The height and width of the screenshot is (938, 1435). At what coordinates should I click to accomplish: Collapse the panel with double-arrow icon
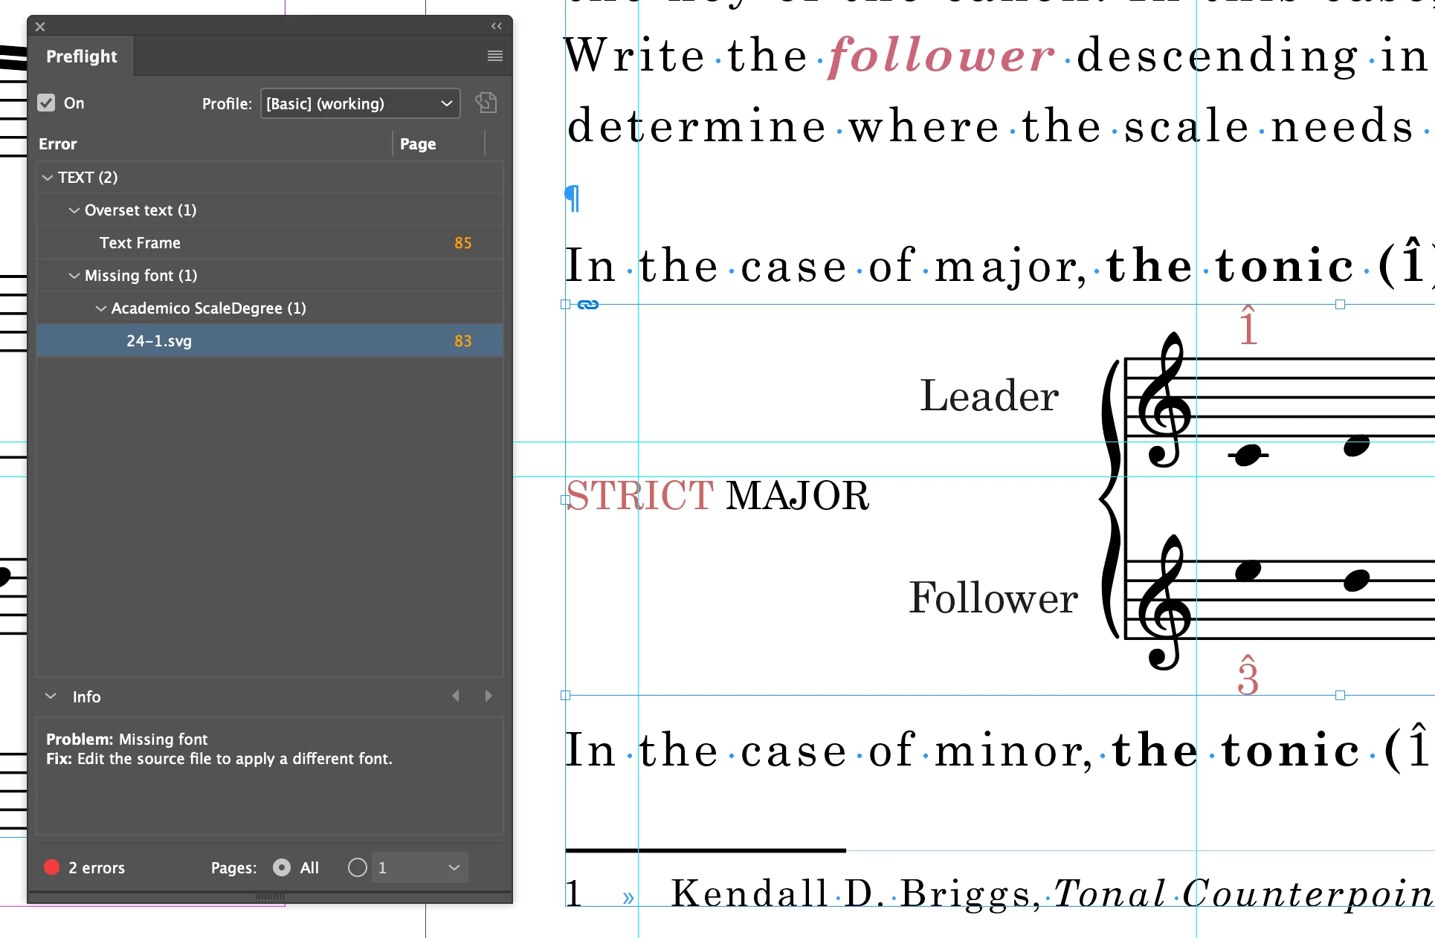[496, 26]
